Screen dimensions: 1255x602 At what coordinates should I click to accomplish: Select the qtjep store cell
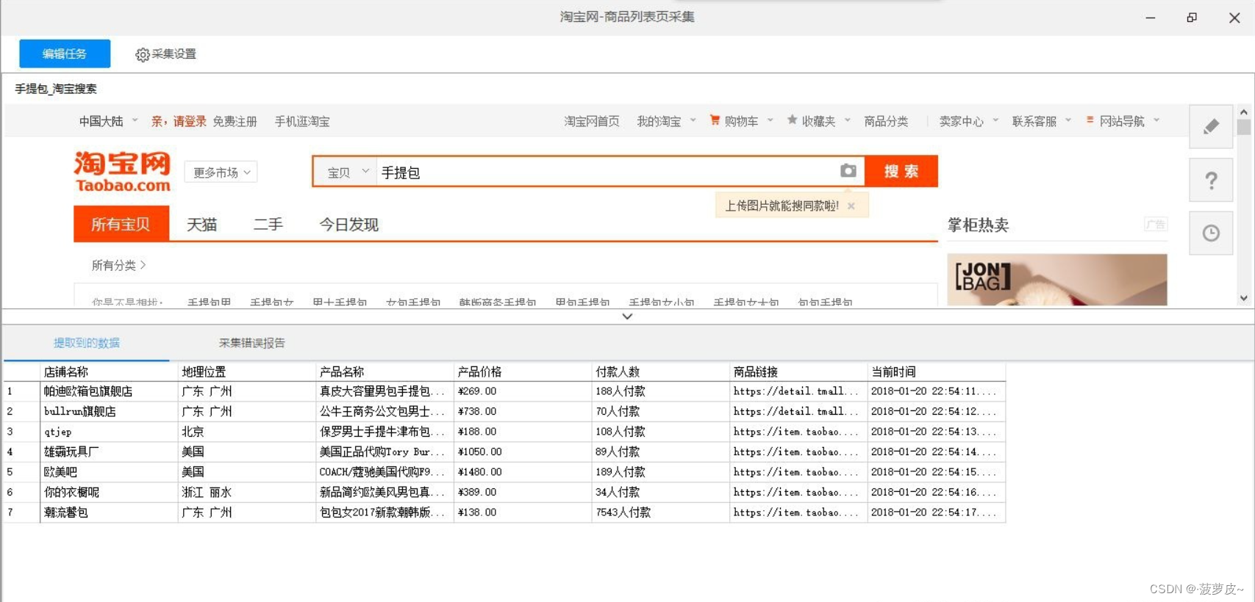[109, 432]
